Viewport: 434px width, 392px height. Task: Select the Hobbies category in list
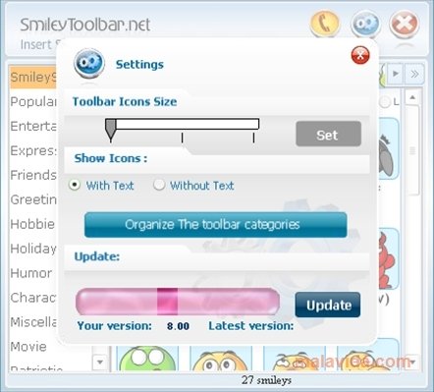[33, 224]
